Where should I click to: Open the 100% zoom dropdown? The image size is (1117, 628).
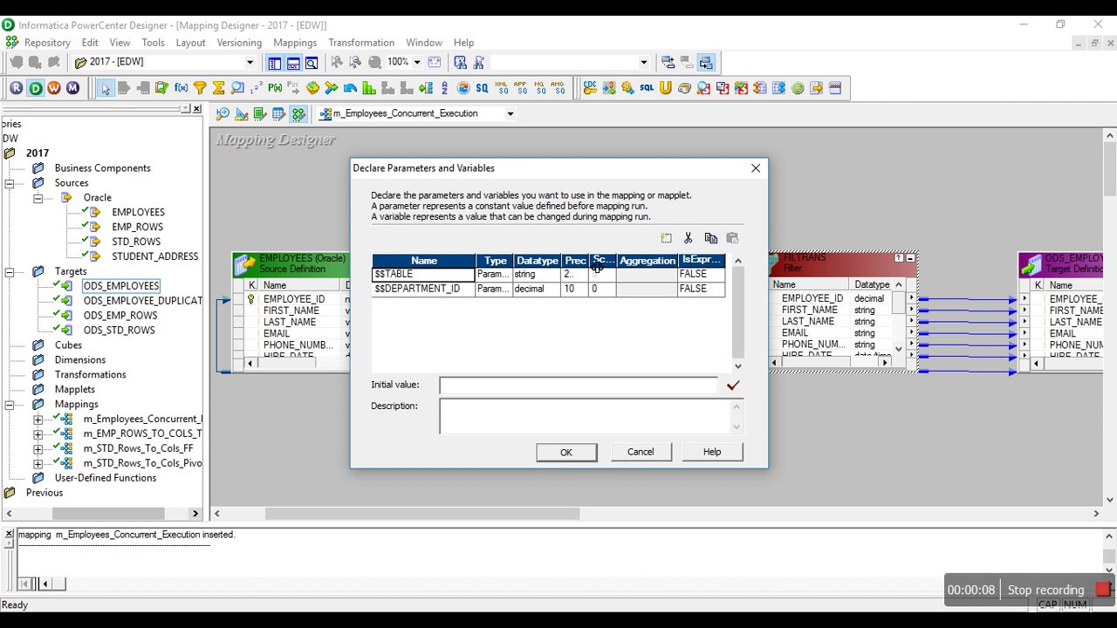click(x=416, y=63)
